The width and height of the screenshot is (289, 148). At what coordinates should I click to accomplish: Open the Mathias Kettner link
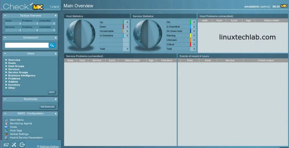[x=49, y=147]
